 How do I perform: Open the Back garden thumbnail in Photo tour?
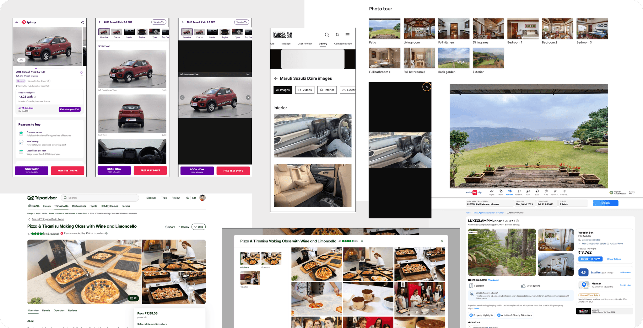454,58
